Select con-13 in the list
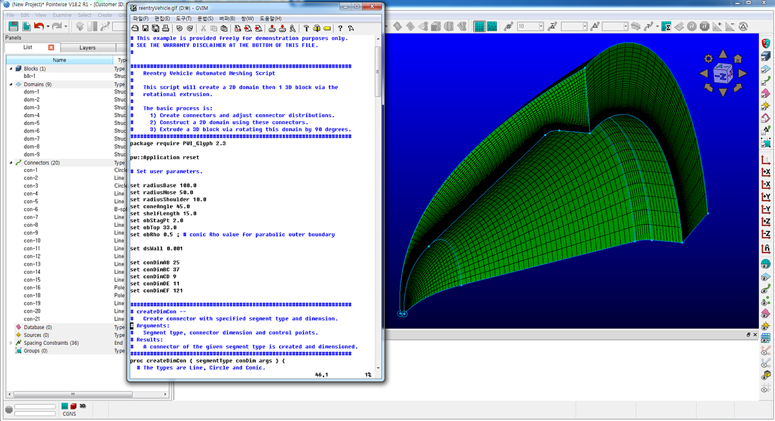Screen dimensions: 775x421 (x=32, y=264)
